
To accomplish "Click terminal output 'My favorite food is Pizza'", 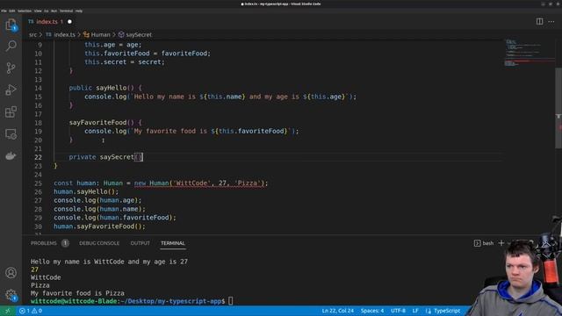I will (77, 293).
